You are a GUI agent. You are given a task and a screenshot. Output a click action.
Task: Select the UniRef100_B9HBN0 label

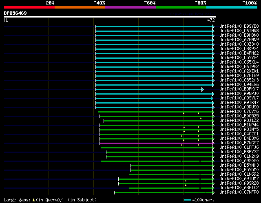coord(239,35)
